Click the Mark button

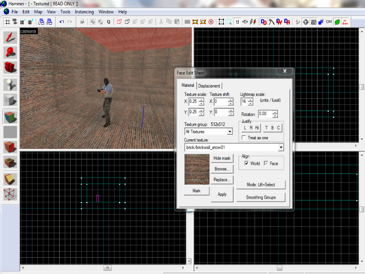(x=197, y=190)
